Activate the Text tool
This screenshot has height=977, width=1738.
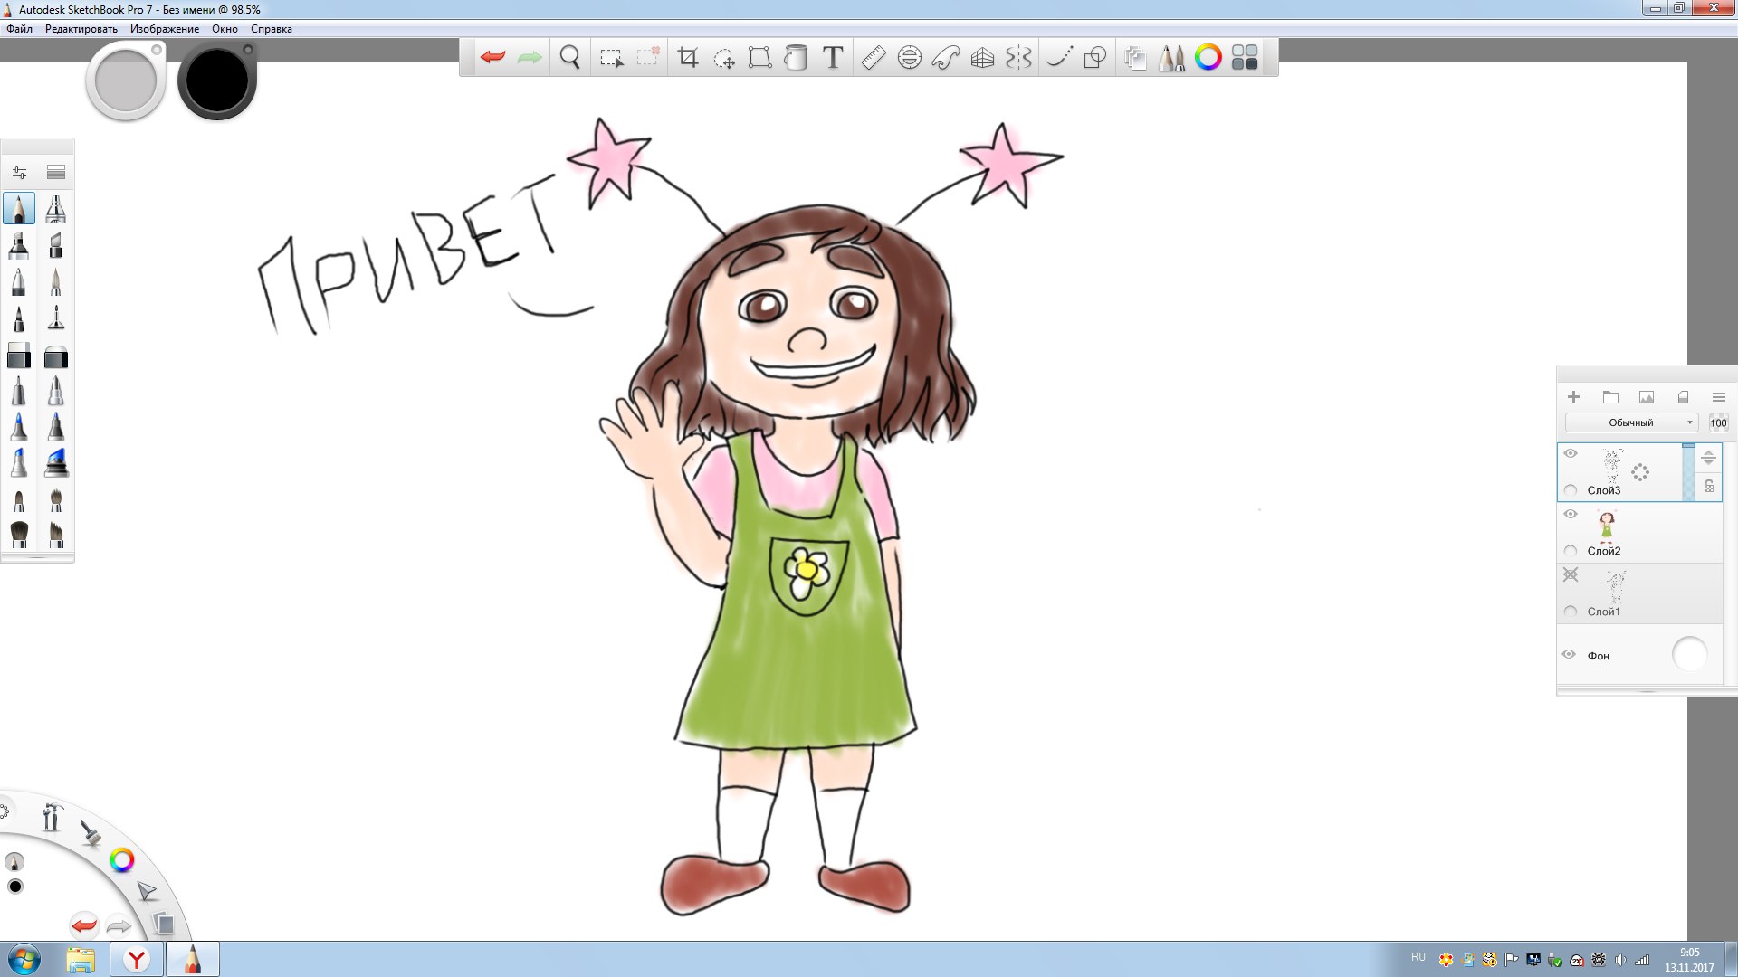tap(833, 58)
